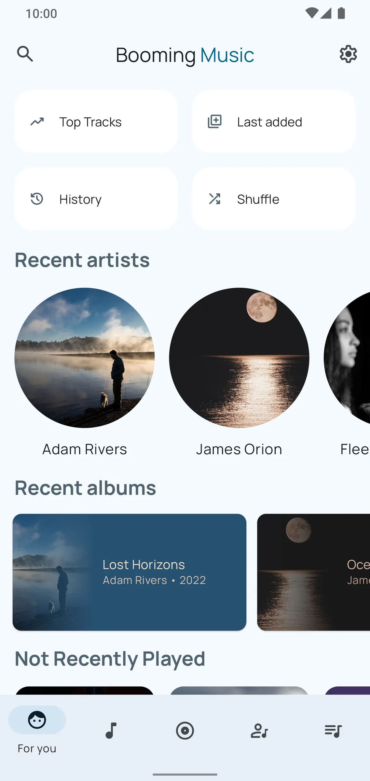The width and height of the screenshot is (370, 781).
Task: Tap the home gesture bar
Action: pos(185,774)
